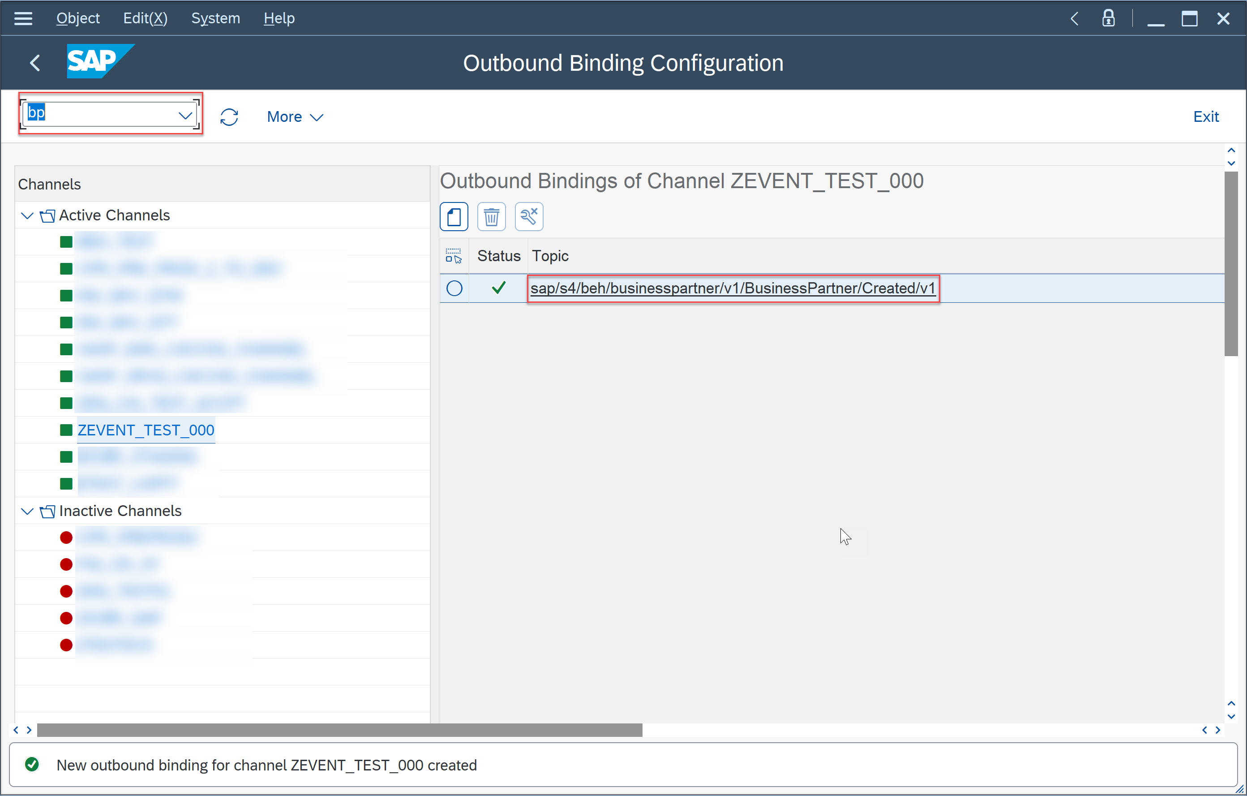
Task: Click Outbound Bindings of Channel heading
Action: pos(681,181)
